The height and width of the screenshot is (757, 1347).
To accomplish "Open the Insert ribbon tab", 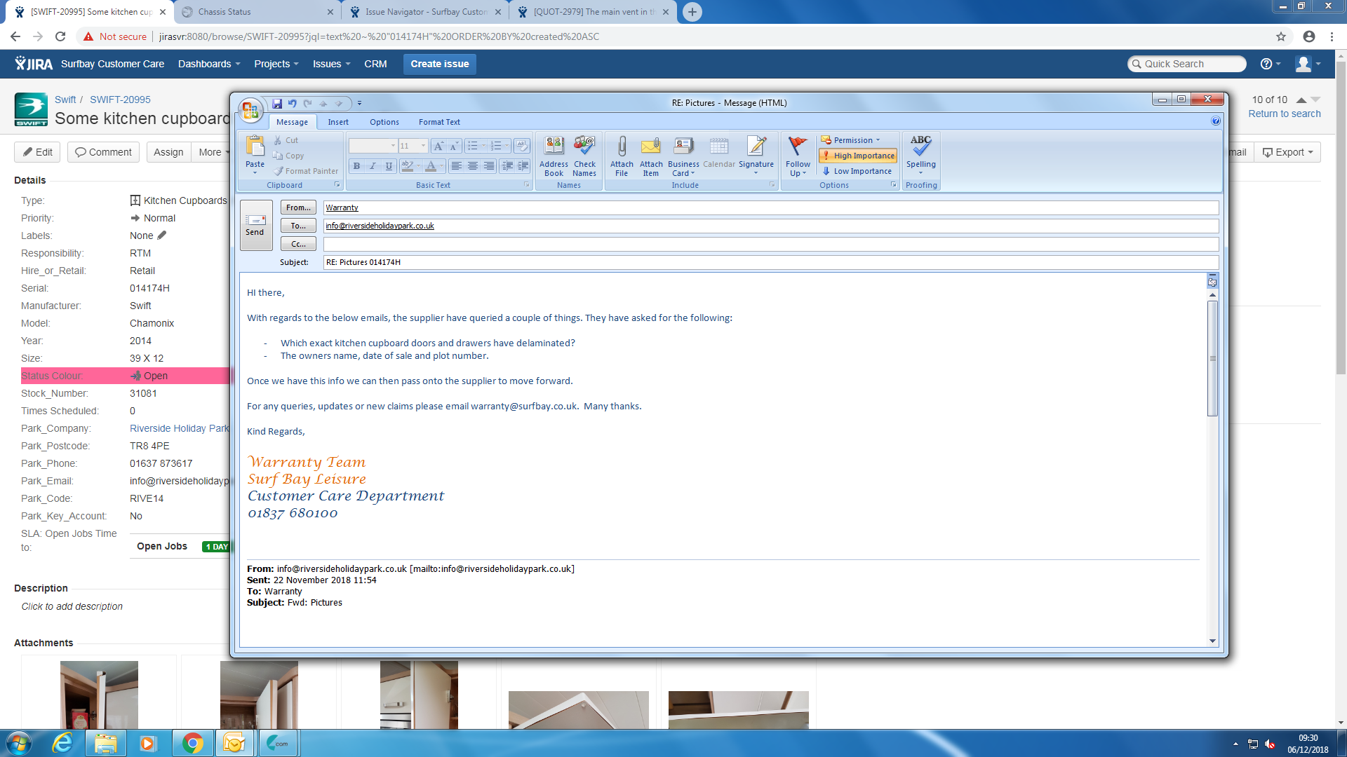I will (338, 122).
